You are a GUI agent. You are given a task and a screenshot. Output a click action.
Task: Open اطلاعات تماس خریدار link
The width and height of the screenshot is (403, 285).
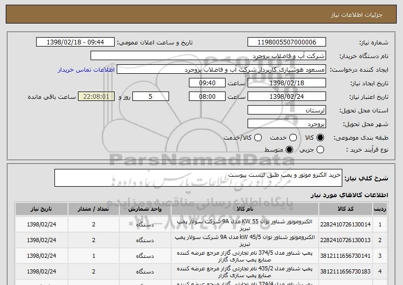pyautogui.click(x=86, y=70)
